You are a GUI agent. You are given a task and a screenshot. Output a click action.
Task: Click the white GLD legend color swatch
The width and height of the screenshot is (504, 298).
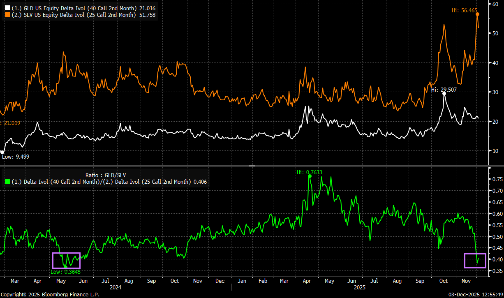(7, 8)
